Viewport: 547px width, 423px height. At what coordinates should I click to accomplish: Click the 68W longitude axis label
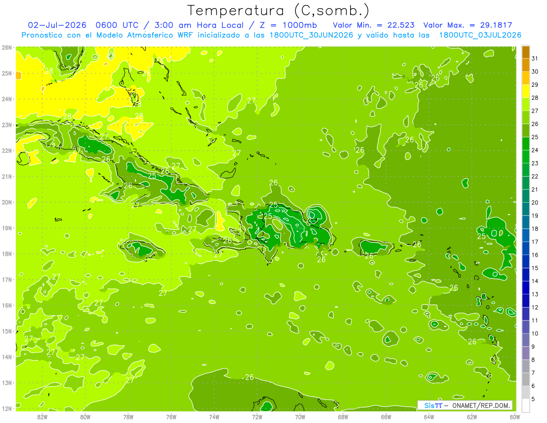343,417
